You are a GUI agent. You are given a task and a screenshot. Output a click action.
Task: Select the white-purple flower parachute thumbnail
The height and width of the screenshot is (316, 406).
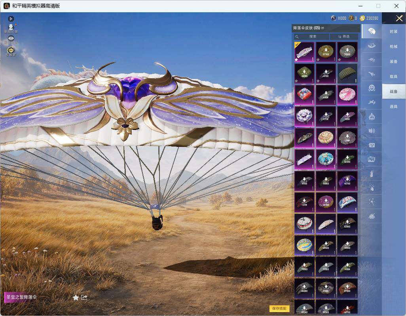304,116
